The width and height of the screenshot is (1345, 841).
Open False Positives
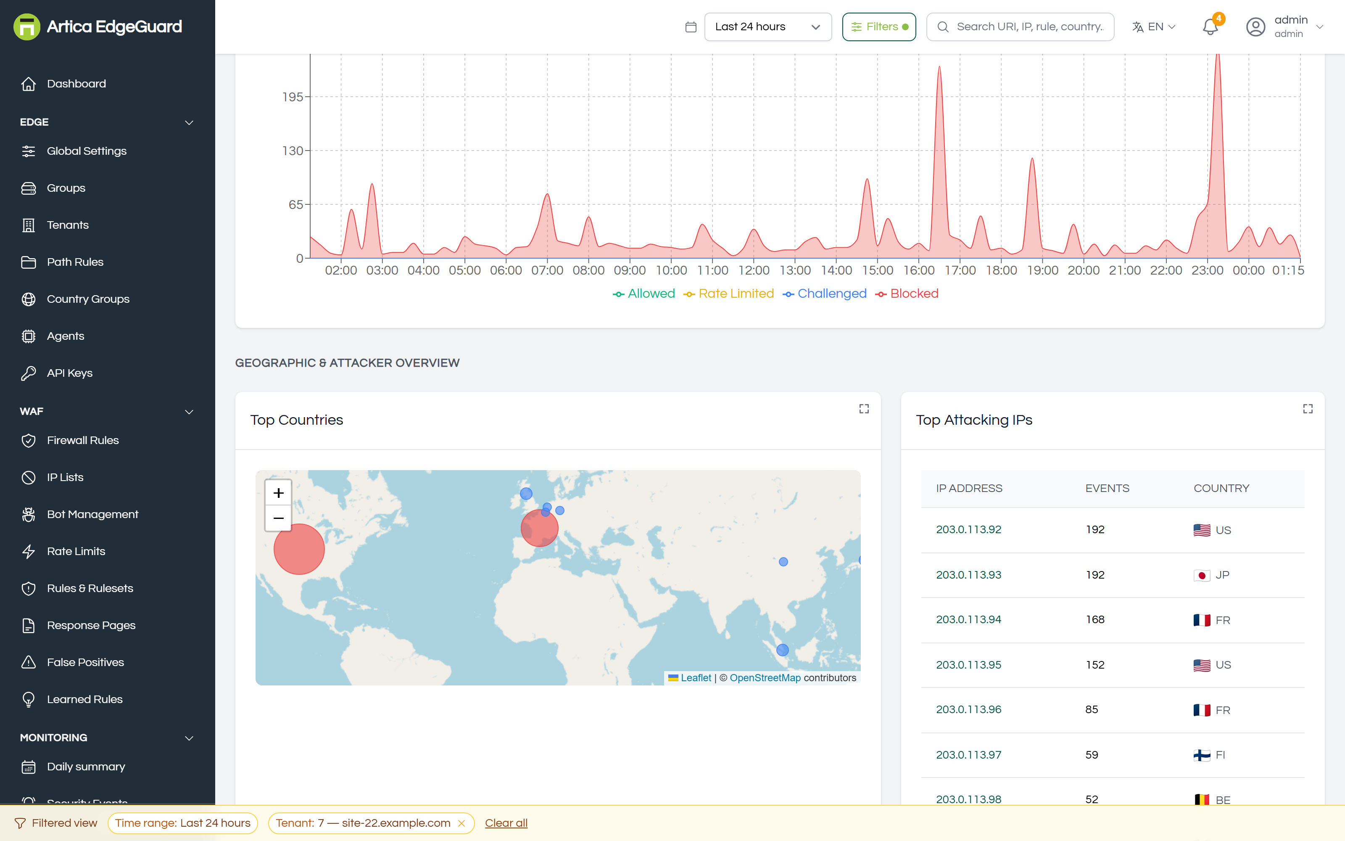(107, 662)
